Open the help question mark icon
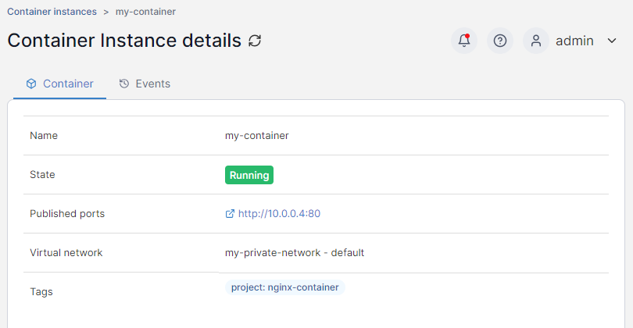The height and width of the screenshot is (328, 633). [x=500, y=41]
